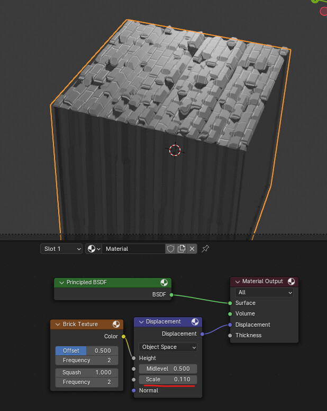
Task: Select the Brick Texture node title
Action: pyautogui.click(x=80, y=324)
